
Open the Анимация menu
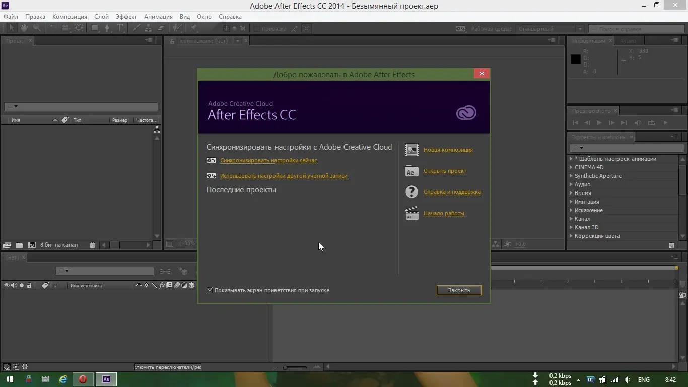[x=158, y=17]
